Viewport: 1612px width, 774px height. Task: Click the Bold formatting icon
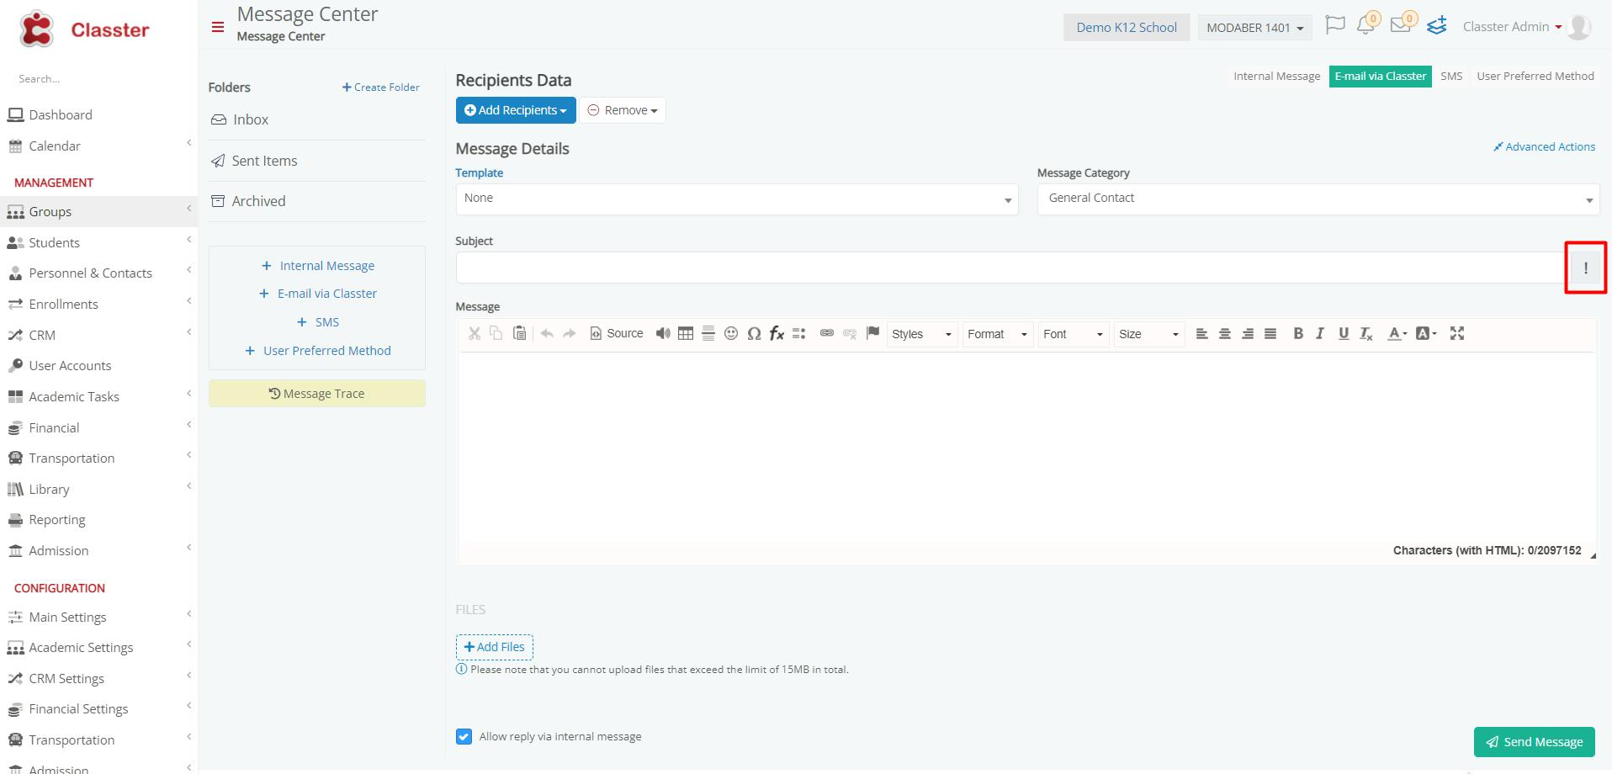click(x=1297, y=334)
